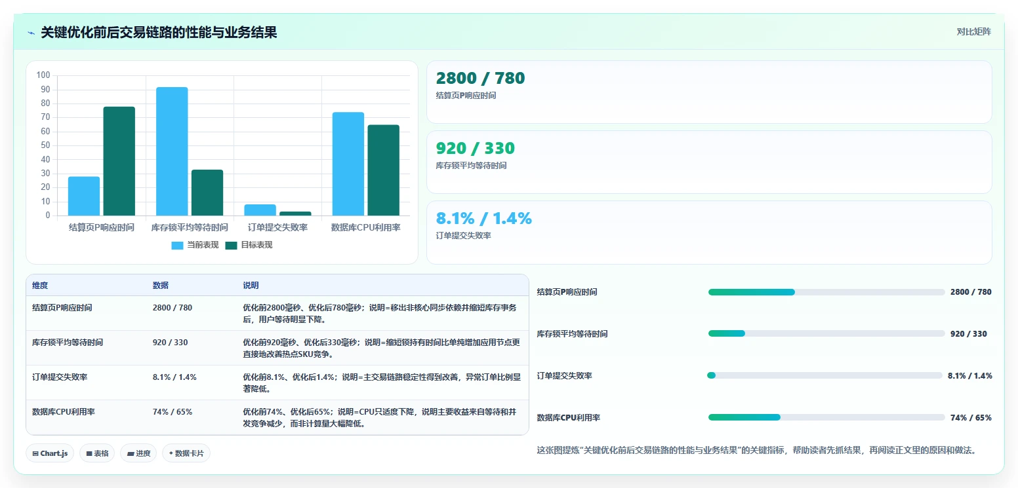The width and height of the screenshot is (1018, 488).
Task: Click the 2800 / 780 progress value
Action: [x=971, y=292]
